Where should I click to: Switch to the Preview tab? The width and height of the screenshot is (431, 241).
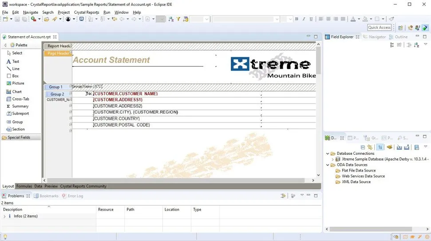coord(51,186)
